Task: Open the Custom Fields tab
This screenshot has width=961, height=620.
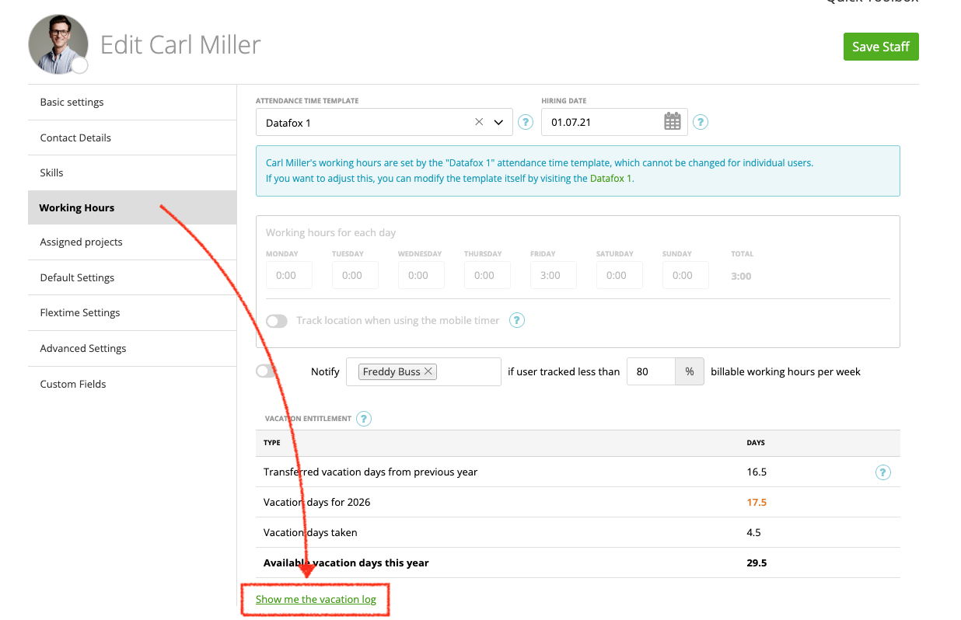Action: tap(73, 384)
